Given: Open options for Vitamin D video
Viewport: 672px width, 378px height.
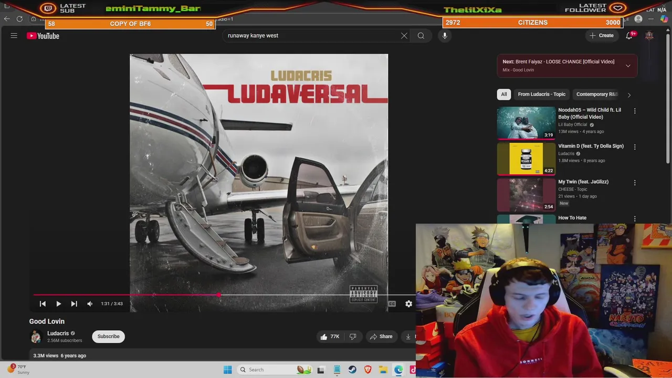Looking at the screenshot, I should coord(635,147).
